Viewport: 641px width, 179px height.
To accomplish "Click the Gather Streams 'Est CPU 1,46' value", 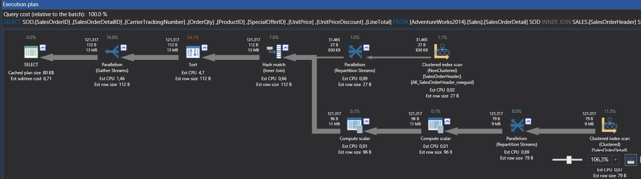I will (112, 79).
